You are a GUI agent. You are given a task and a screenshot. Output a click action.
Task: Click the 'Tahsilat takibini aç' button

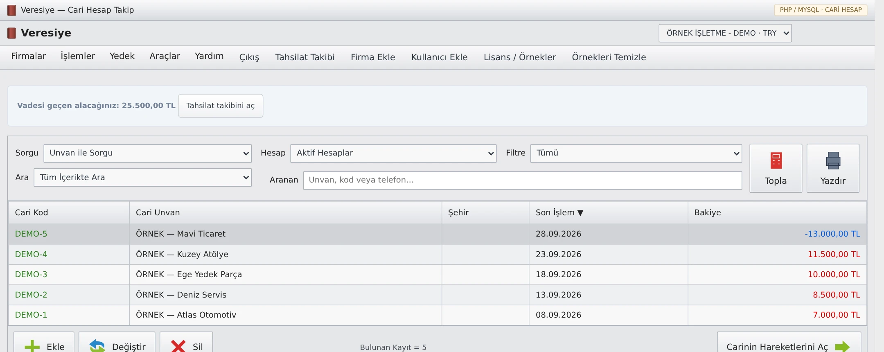coord(221,106)
